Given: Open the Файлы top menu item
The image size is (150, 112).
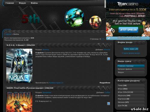Looking at the screenshot, I should coord(34,3).
